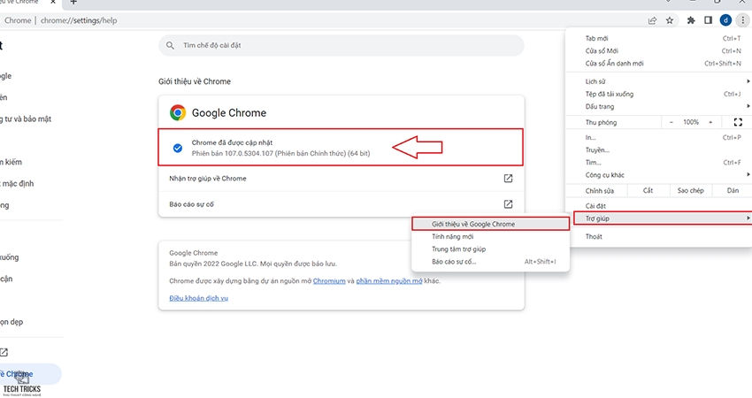752x398 pixels.
Task: Toggle the side panel icon
Action: 709,20
